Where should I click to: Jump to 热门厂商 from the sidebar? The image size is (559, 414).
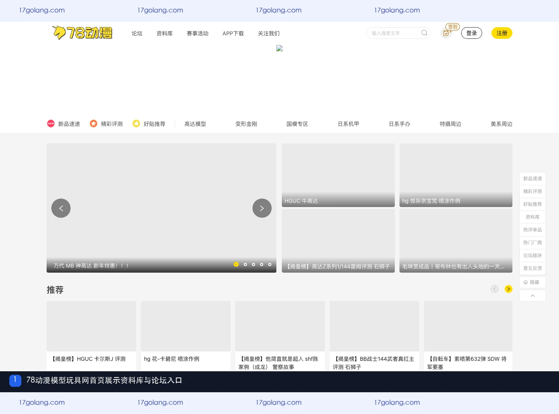pyautogui.click(x=533, y=243)
